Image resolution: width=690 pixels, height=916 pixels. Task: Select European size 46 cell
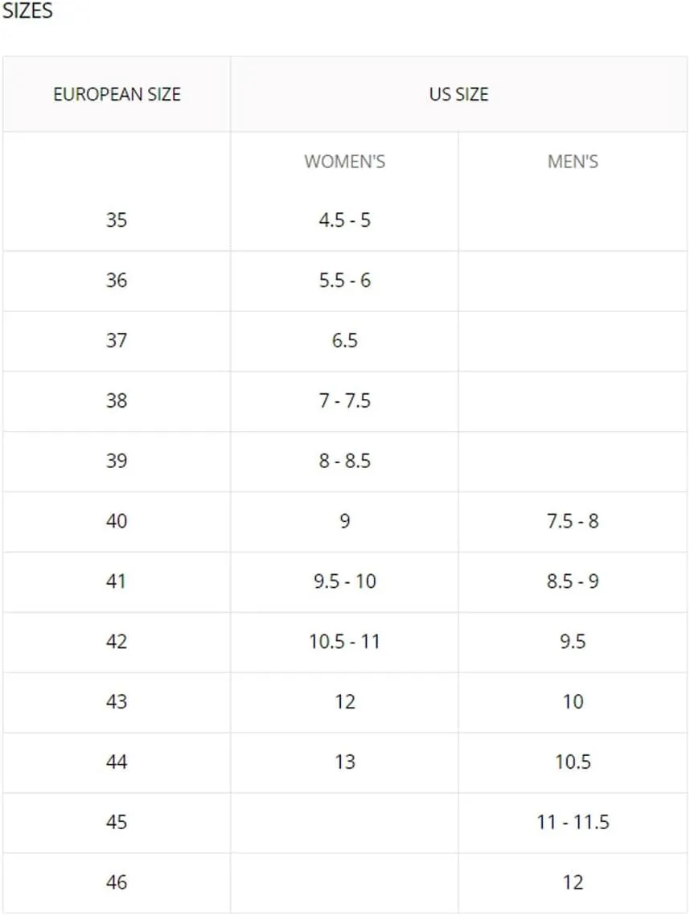[x=117, y=882]
